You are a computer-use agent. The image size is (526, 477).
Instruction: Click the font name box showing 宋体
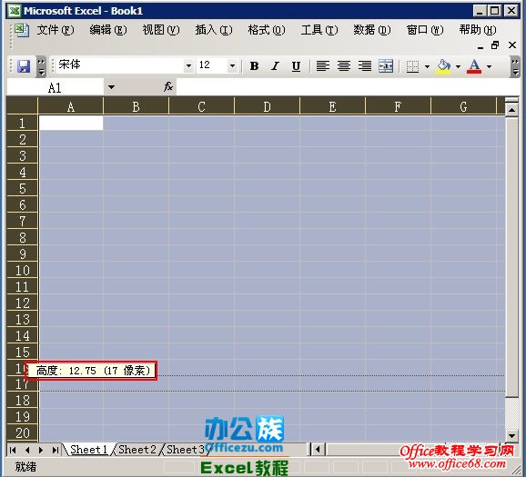coord(120,65)
